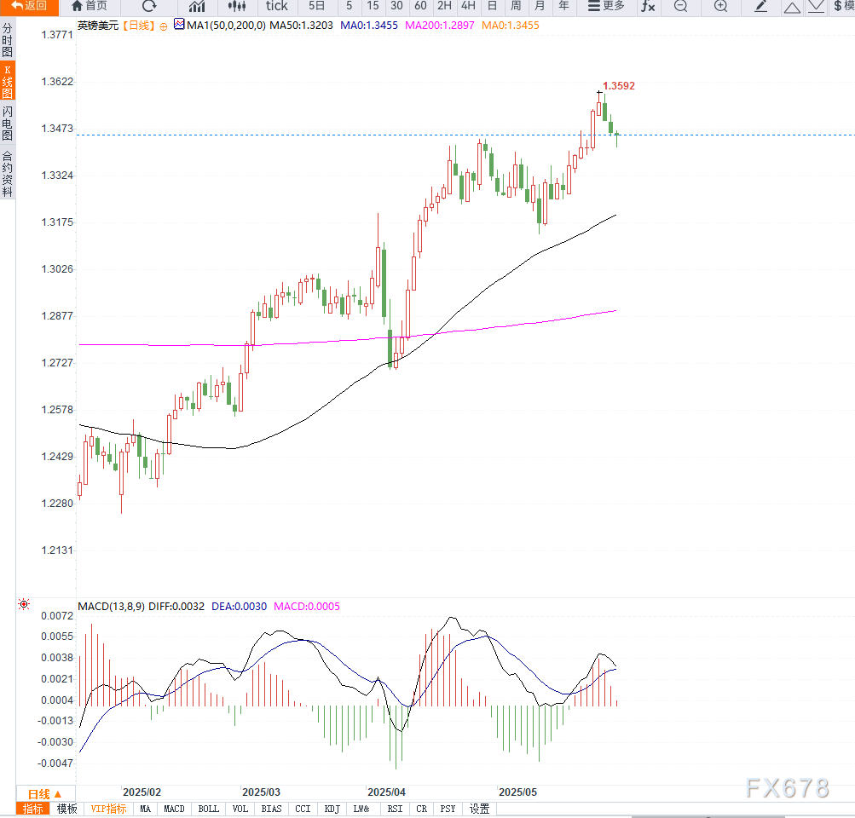Viewport: 855px width, 818px height.
Task: Click the 1.3592 high price marker
Action: click(618, 86)
